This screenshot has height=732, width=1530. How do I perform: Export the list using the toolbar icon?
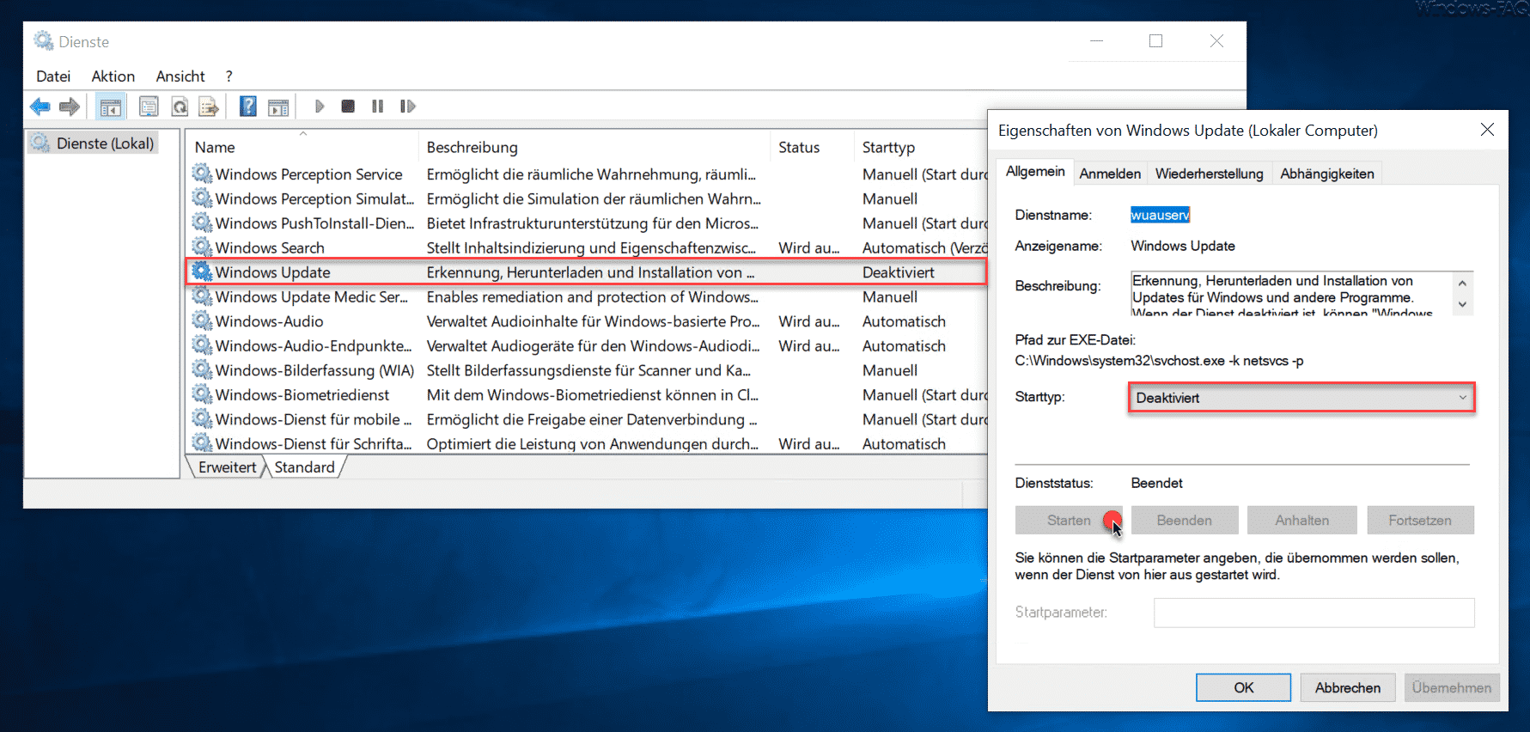pos(209,107)
